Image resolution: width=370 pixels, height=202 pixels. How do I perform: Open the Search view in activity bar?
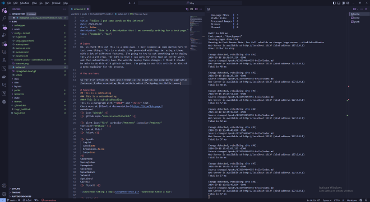click(4, 18)
